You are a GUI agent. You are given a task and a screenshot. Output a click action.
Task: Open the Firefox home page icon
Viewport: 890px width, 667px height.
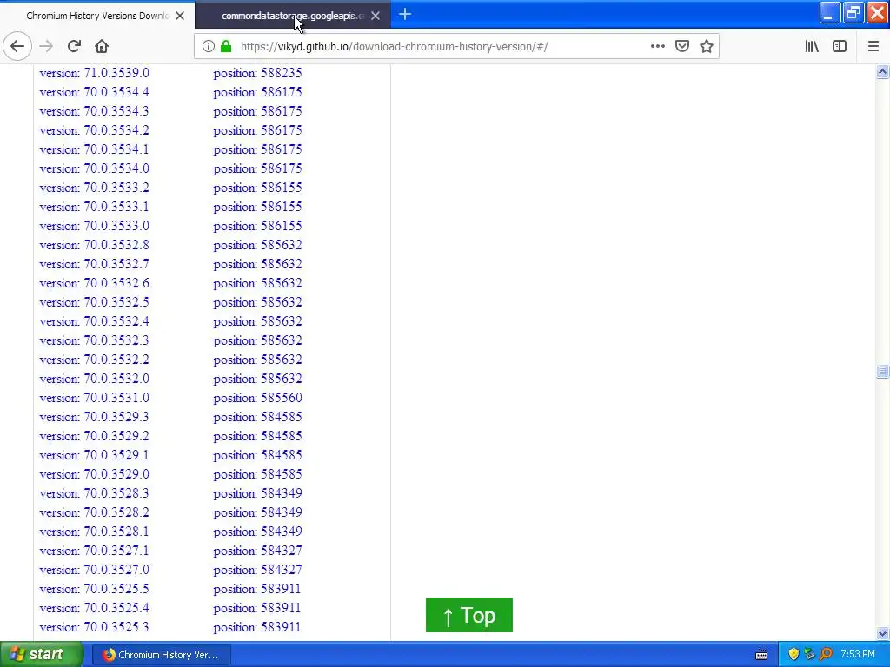pyautogui.click(x=102, y=47)
